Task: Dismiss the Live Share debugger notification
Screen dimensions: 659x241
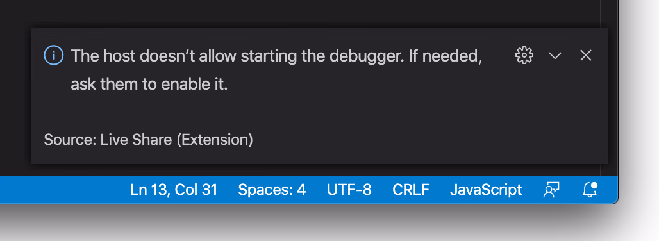Action: pos(586,55)
